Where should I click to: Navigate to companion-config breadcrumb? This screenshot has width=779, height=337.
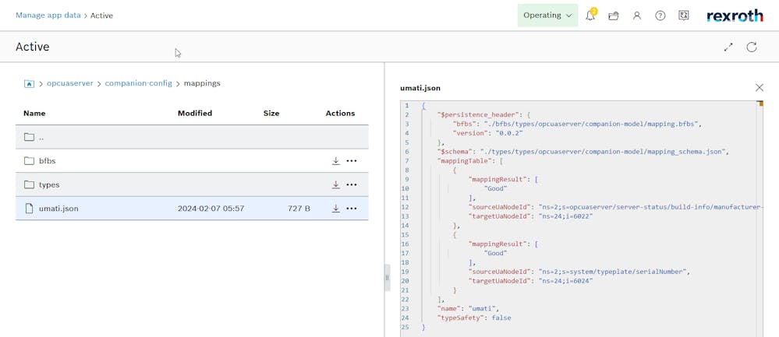pyautogui.click(x=138, y=83)
